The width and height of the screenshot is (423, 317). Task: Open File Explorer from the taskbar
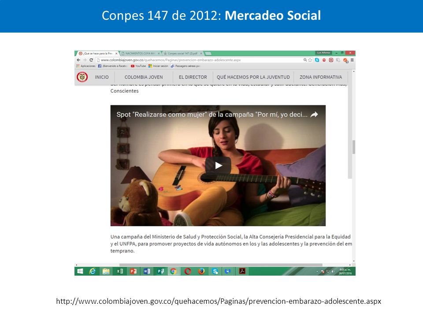[106, 271]
